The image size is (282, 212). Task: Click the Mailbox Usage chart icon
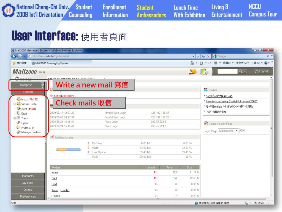(52, 137)
